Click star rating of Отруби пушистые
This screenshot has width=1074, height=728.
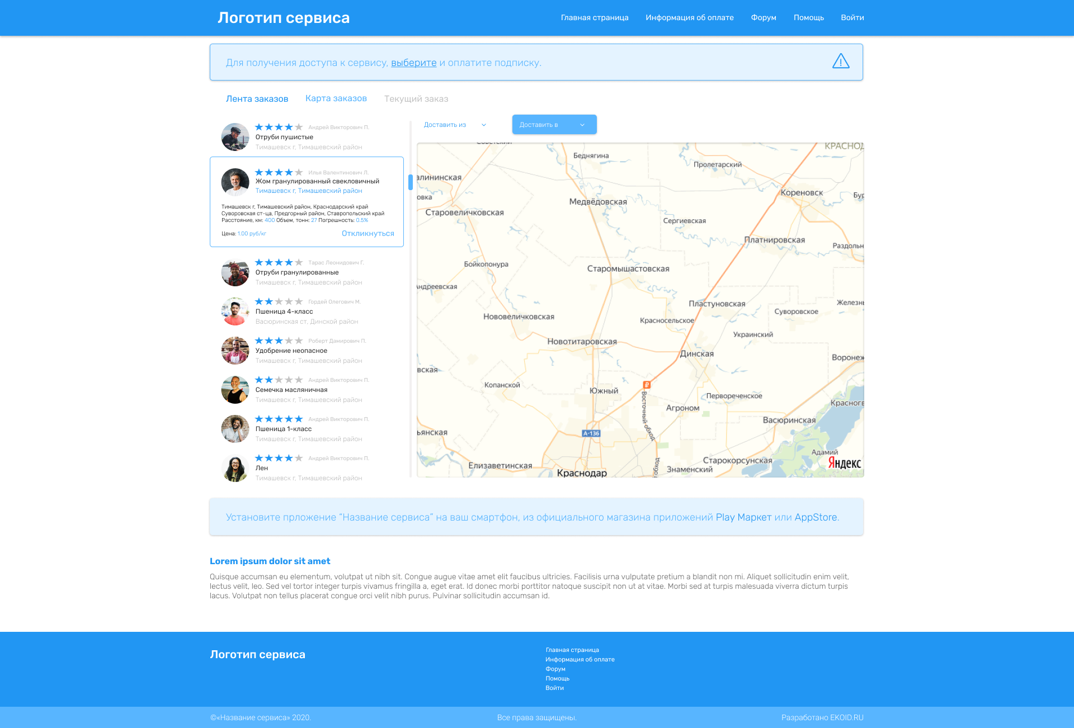[279, 127]
